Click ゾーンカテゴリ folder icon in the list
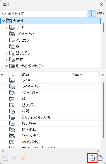106x164 pixels. 12,136
